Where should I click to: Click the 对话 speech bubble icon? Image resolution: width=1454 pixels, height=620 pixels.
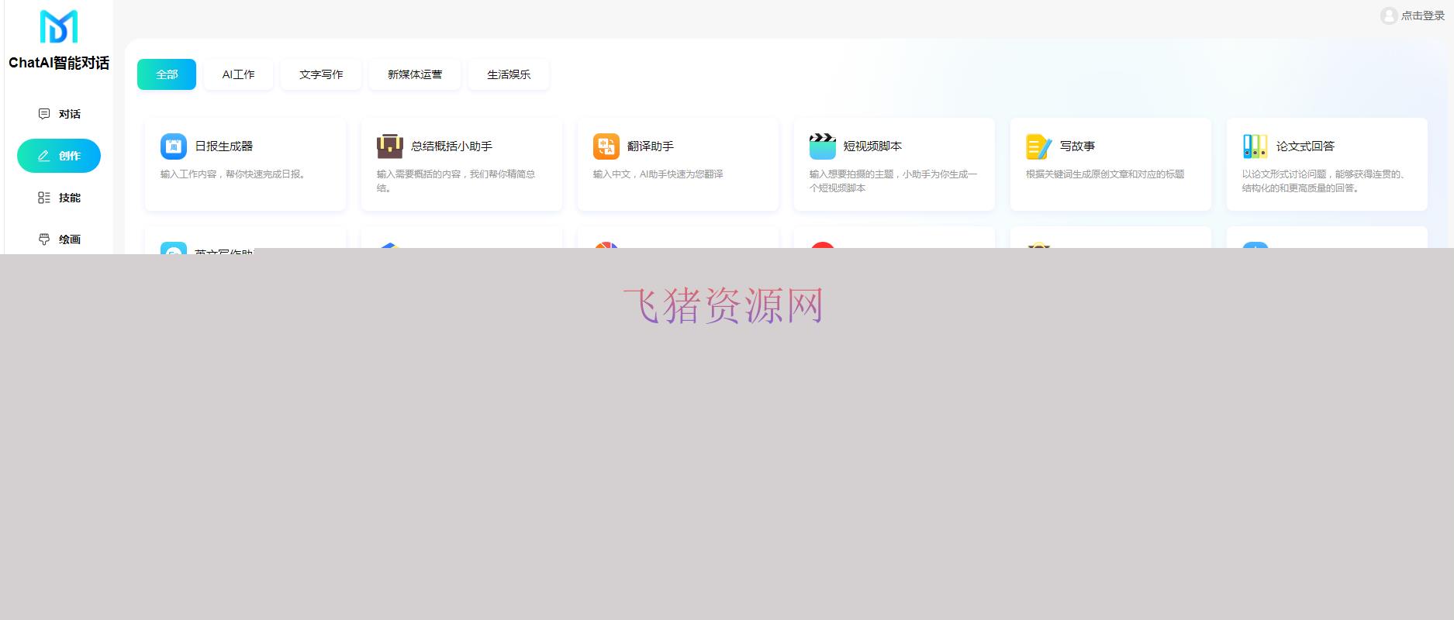[44, 114]
